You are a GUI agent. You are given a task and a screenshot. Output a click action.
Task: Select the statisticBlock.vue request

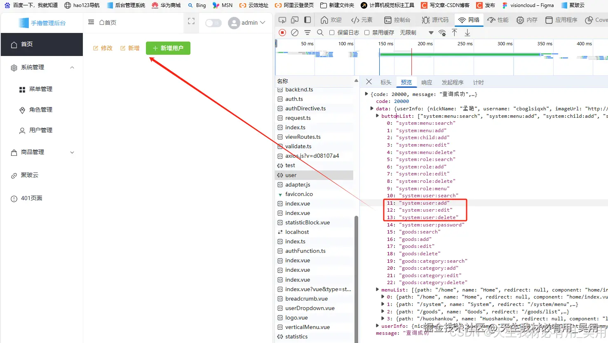click(x=314, y=222)
